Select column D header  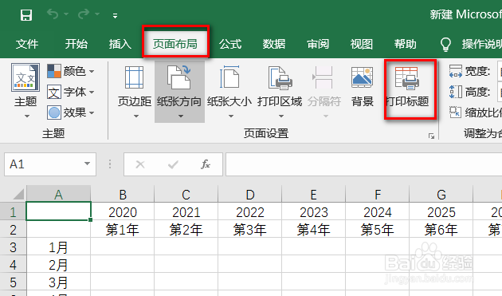click(x=249, y=194)
